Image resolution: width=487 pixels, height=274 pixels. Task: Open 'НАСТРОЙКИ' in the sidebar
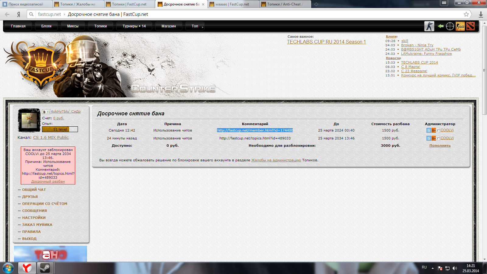pos(34,218)
